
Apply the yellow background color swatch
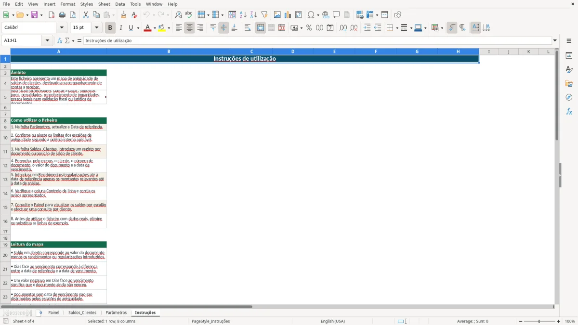point(162,28)
